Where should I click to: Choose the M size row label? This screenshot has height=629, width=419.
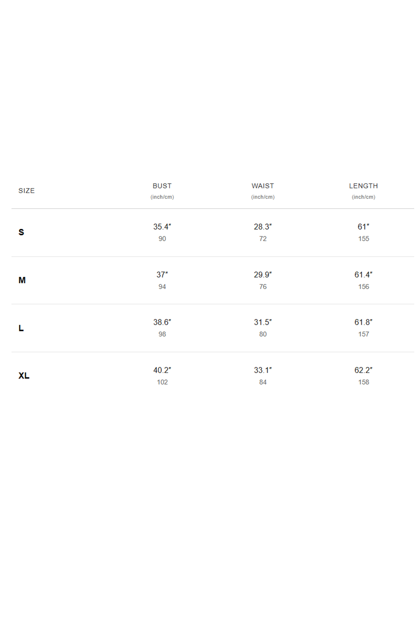(22, 280)
